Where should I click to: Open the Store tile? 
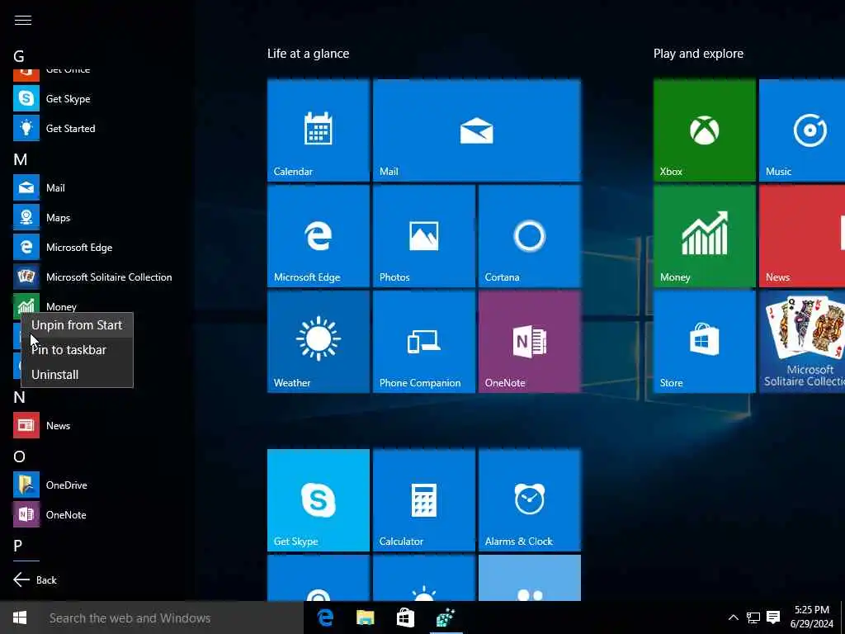pyautogui.click(x=705, y=342)
